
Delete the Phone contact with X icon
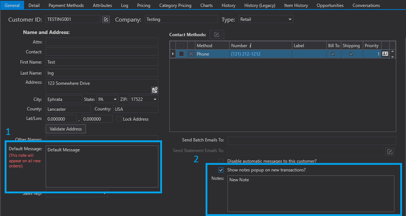click(x=191, y=54)
